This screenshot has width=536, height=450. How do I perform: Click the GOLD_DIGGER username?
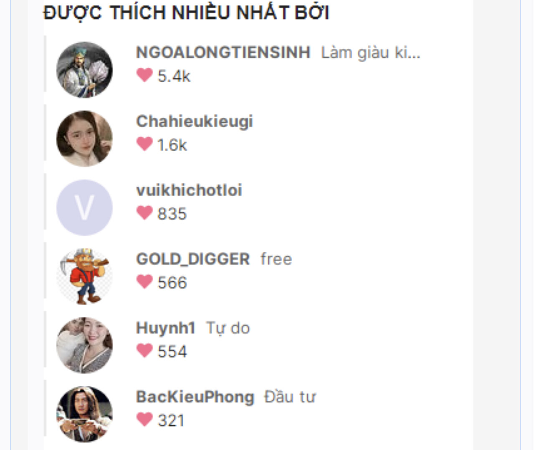click(193, 259)
